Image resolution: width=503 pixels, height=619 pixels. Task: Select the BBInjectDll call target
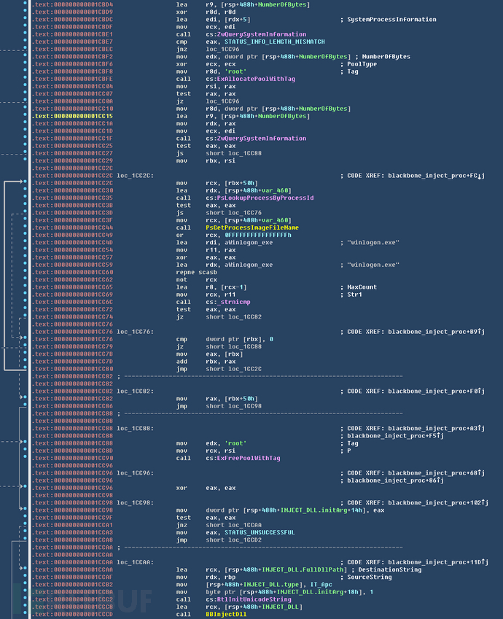[x=225, y=615]
